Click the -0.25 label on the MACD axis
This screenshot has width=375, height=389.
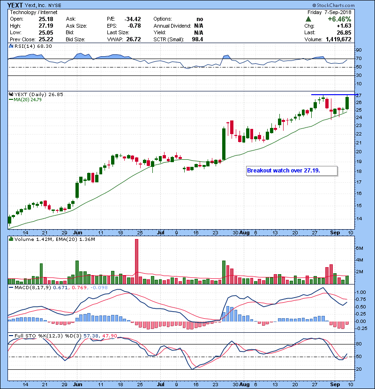point(361,328)
